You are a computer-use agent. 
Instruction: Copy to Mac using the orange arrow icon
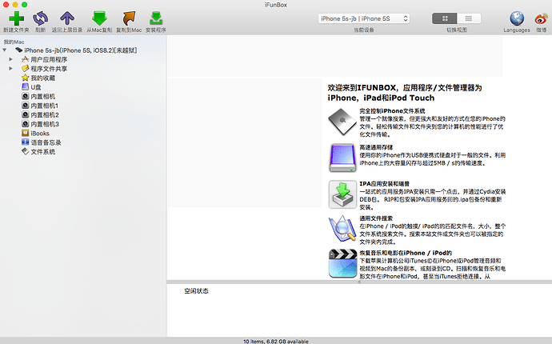click(x=129, y=18)
